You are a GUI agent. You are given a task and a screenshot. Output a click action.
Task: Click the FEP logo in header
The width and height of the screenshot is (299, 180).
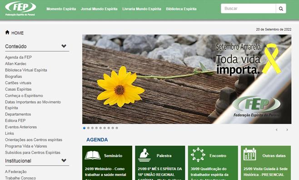pos(20,9)
